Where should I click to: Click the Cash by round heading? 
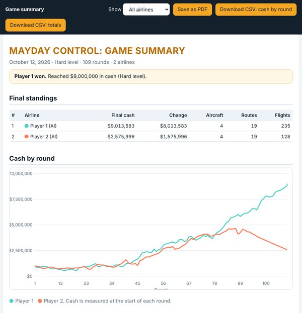click(32, 158)
